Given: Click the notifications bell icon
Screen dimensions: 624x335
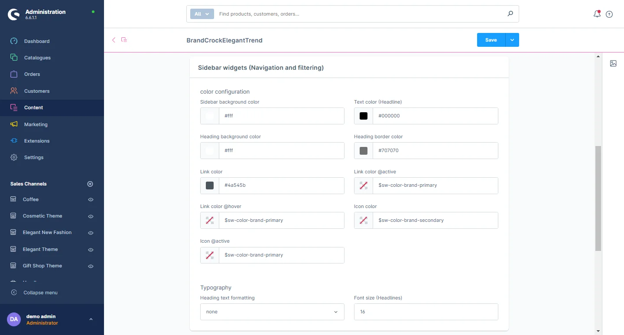Looking at the screenshot, I should pyautogui.click(x=597, y=14).
